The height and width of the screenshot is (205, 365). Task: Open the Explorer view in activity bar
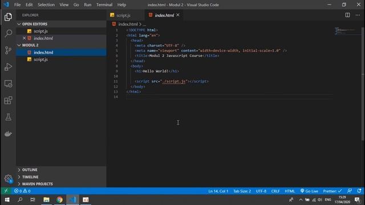pyautogui.click(x=8, y=17)
